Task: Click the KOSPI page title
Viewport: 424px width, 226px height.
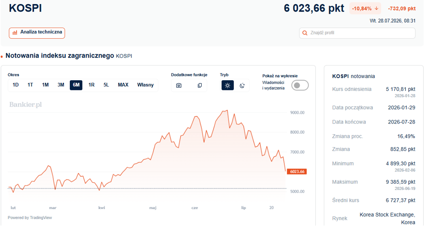Action: [x=25, y=8]
